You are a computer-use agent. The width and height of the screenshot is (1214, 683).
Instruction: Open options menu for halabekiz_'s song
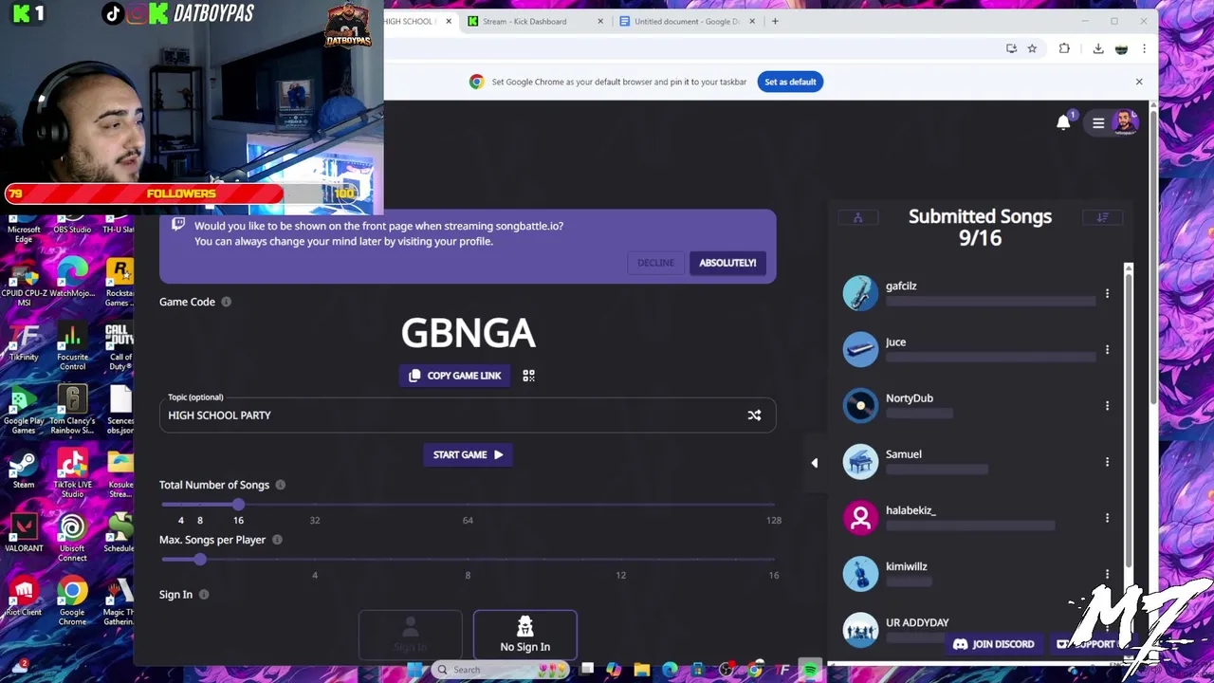tap(1107, 518)
